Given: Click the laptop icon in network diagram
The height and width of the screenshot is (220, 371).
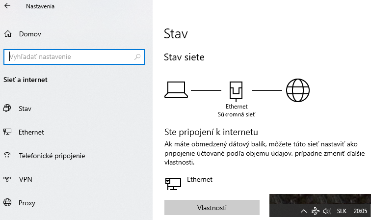Looking at the screenshot, I should coord(175,89).
